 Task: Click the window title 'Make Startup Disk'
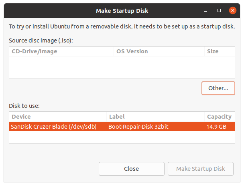pos(122,10)
